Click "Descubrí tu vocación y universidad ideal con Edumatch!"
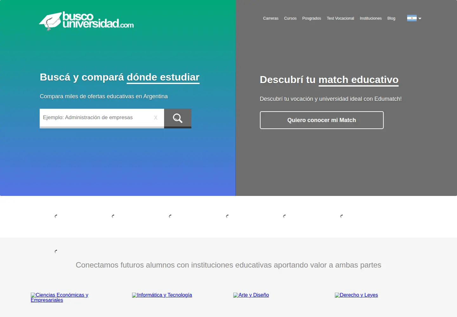 point(331,99)
